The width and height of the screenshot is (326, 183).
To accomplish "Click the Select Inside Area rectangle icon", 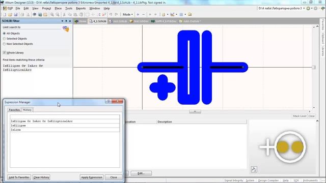I will pos(87,15).
